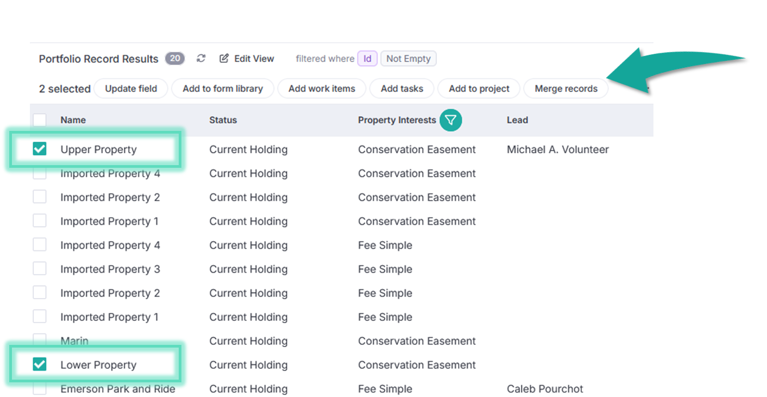Viewport: 767px width, 397px height.
Task: Click Add to form library
Action: [223, 89]
